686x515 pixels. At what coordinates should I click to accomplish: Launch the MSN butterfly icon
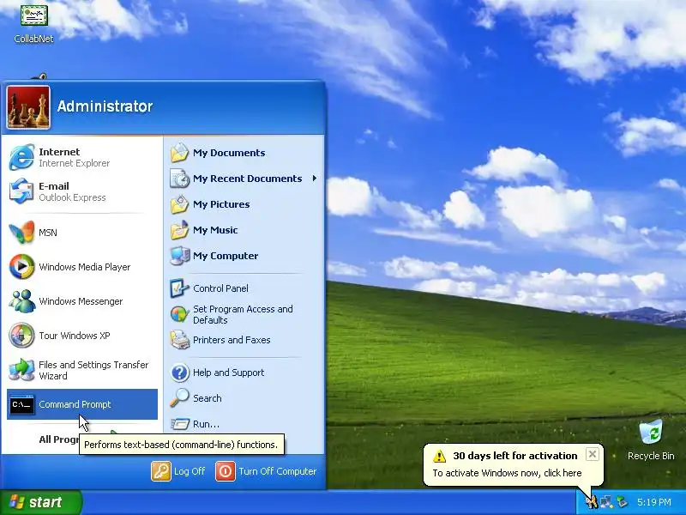pos(21,232)
